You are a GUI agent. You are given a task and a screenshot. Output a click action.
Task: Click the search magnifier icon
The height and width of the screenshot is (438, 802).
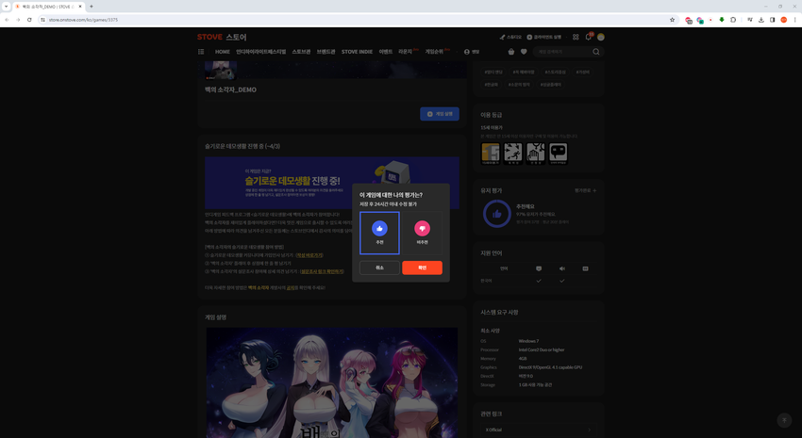pos(596,52)
